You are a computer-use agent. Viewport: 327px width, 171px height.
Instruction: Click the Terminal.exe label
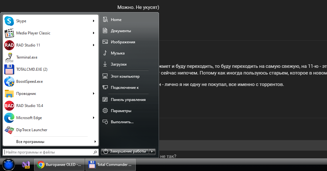click(x=27, y=57)
